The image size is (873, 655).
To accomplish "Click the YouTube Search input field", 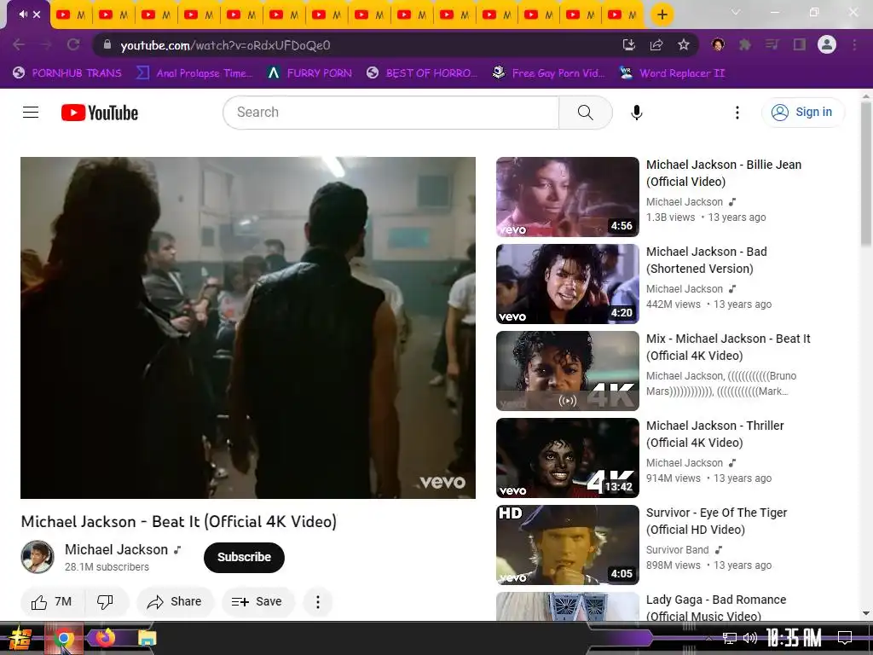I will pyautogui.click(x=390, y=113).
